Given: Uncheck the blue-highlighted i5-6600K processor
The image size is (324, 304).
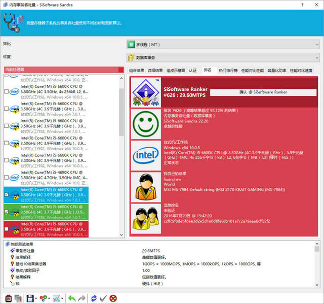Looking at the screenshot, I should [6, 194].
